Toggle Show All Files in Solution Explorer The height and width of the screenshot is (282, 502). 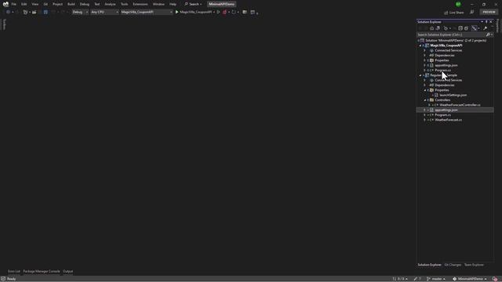click(467, 28)
